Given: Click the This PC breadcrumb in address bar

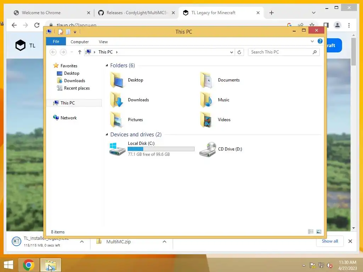Looking at the screenshot, I should pyautogui.click(x=106, y=52).
